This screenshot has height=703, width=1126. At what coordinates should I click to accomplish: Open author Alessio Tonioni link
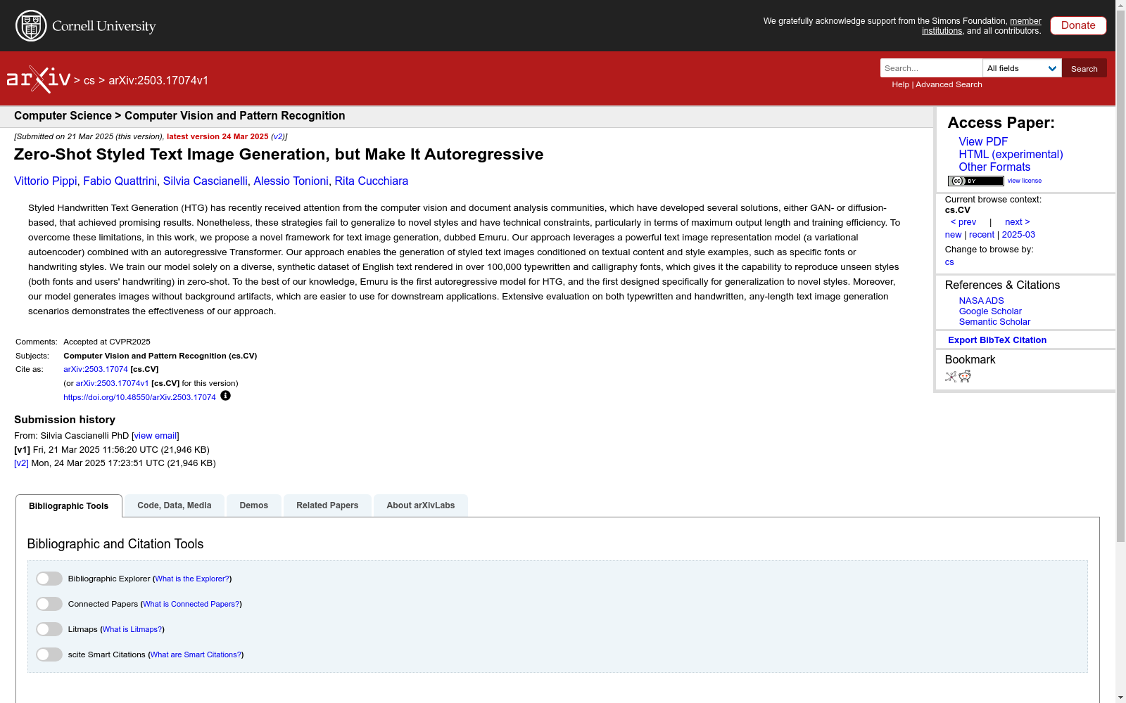(291, 181)
